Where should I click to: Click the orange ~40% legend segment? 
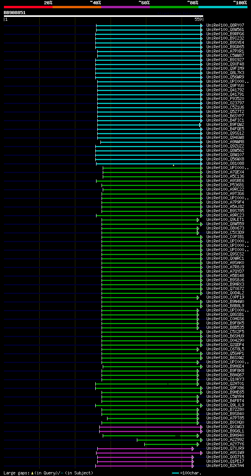(x=76, y=7)
